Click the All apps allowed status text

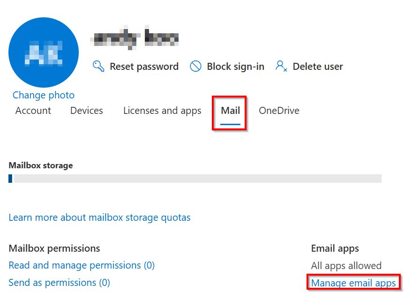point(346,266)
